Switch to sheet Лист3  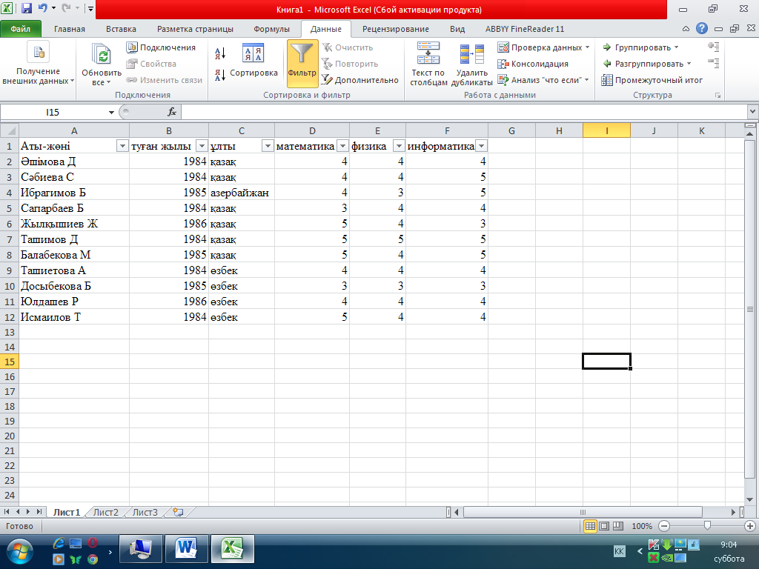(145, 512)
